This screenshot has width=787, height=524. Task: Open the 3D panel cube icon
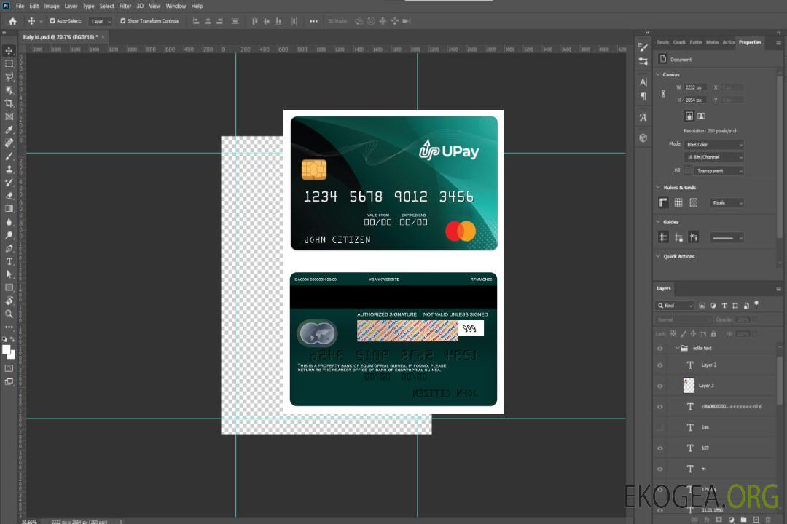click(643, 138)
